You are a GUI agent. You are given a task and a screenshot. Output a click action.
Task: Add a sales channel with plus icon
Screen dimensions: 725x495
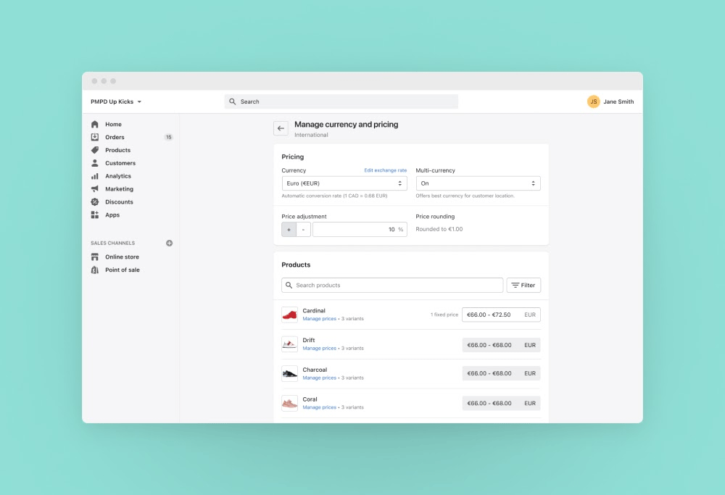169,244
